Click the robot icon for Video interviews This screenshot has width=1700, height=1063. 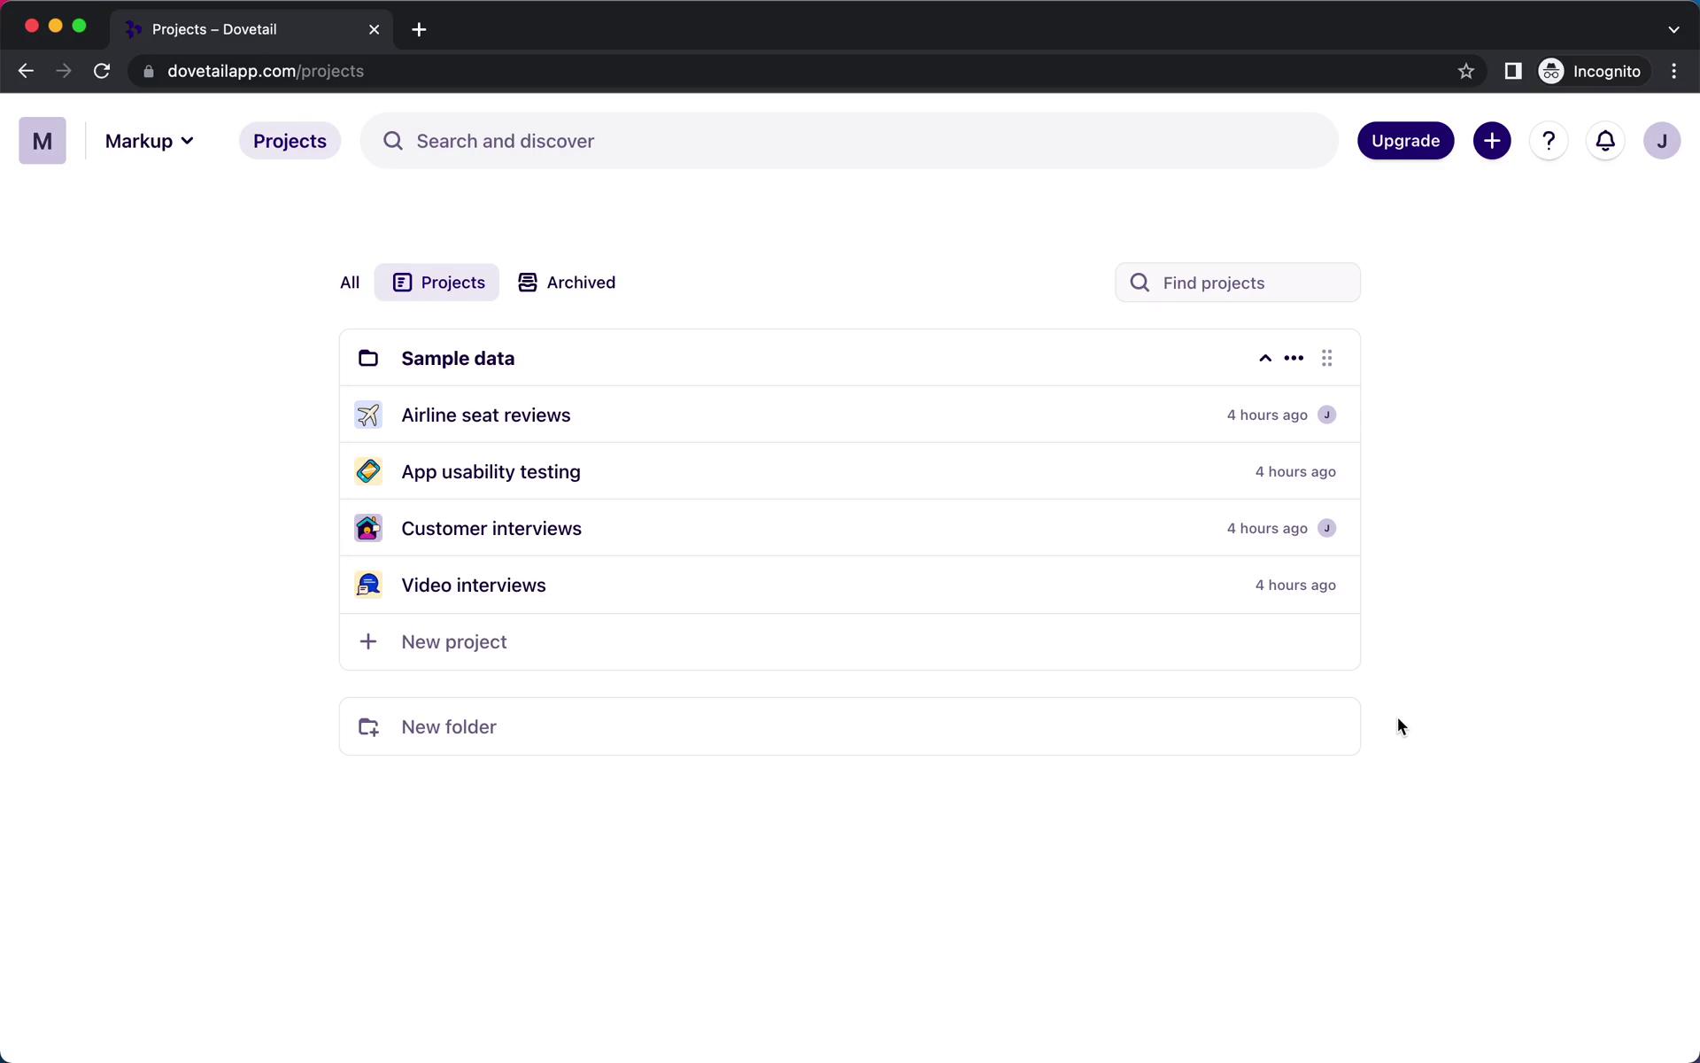pyautogui.click(x=367, y=584)
